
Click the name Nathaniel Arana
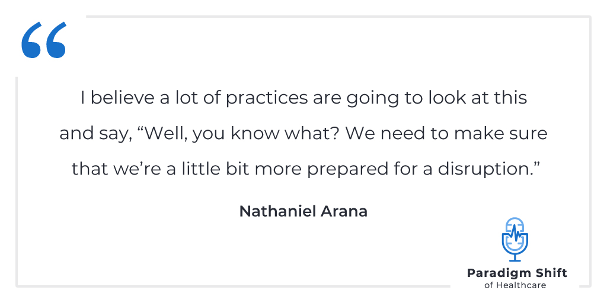tap(303, 211)
